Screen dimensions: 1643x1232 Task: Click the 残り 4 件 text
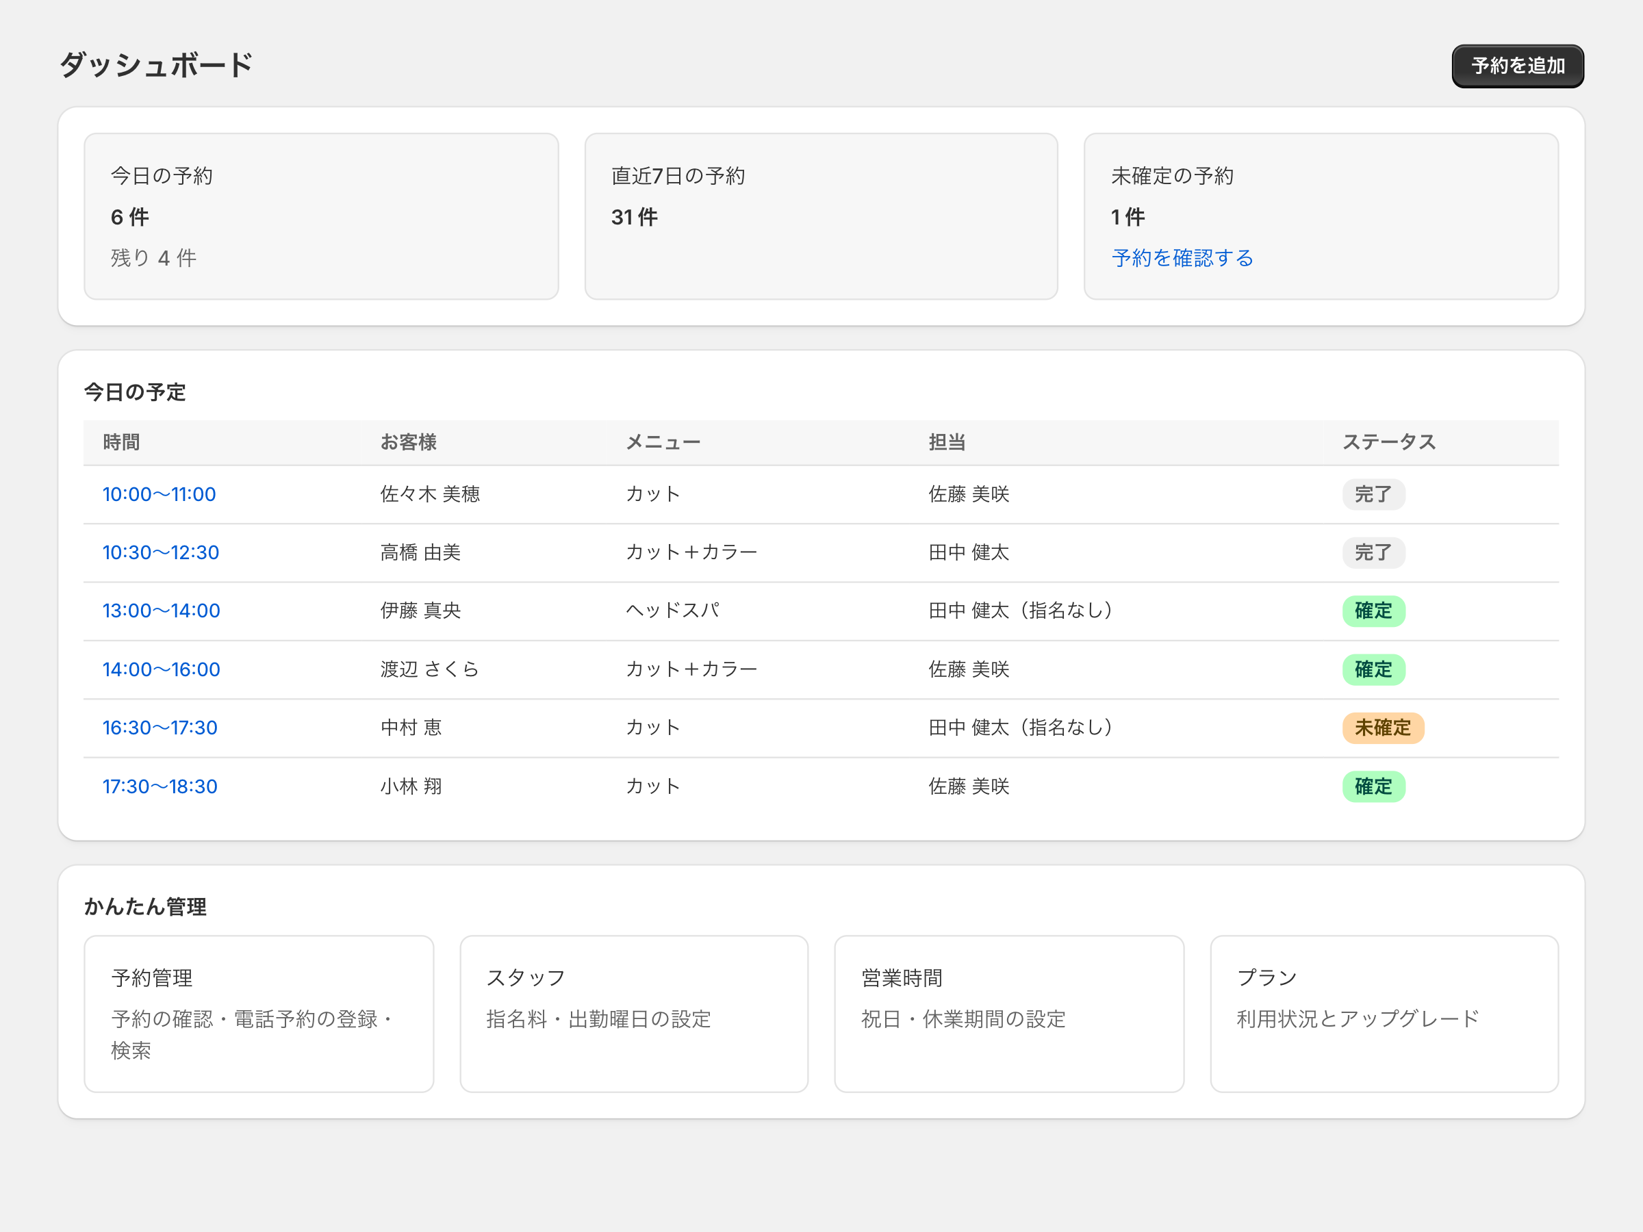154,257
